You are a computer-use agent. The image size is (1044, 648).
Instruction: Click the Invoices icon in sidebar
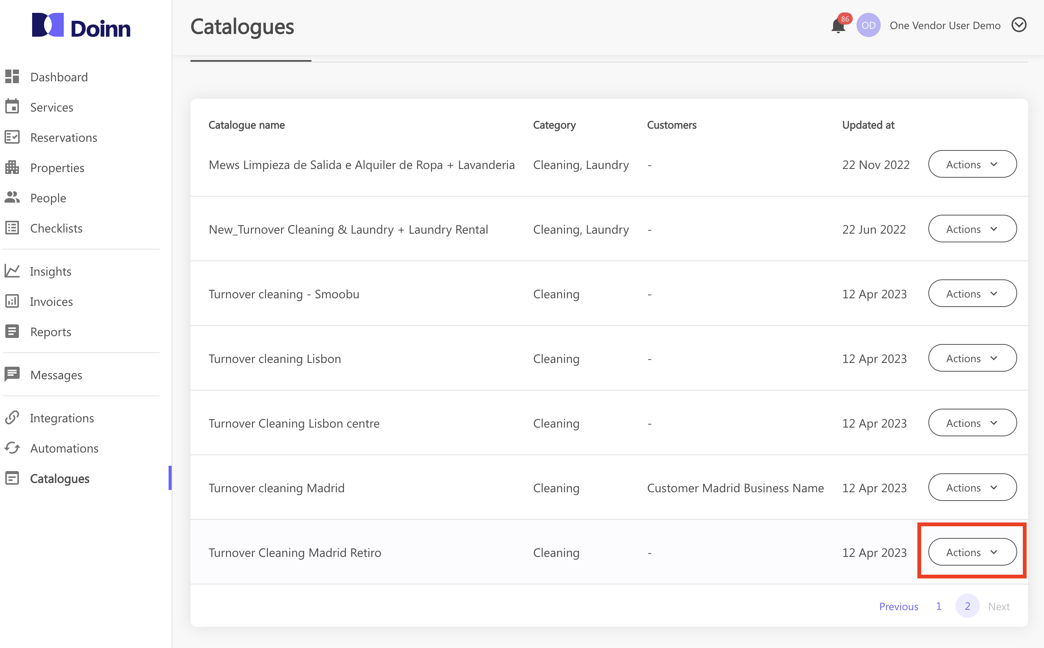coord(12,301)
